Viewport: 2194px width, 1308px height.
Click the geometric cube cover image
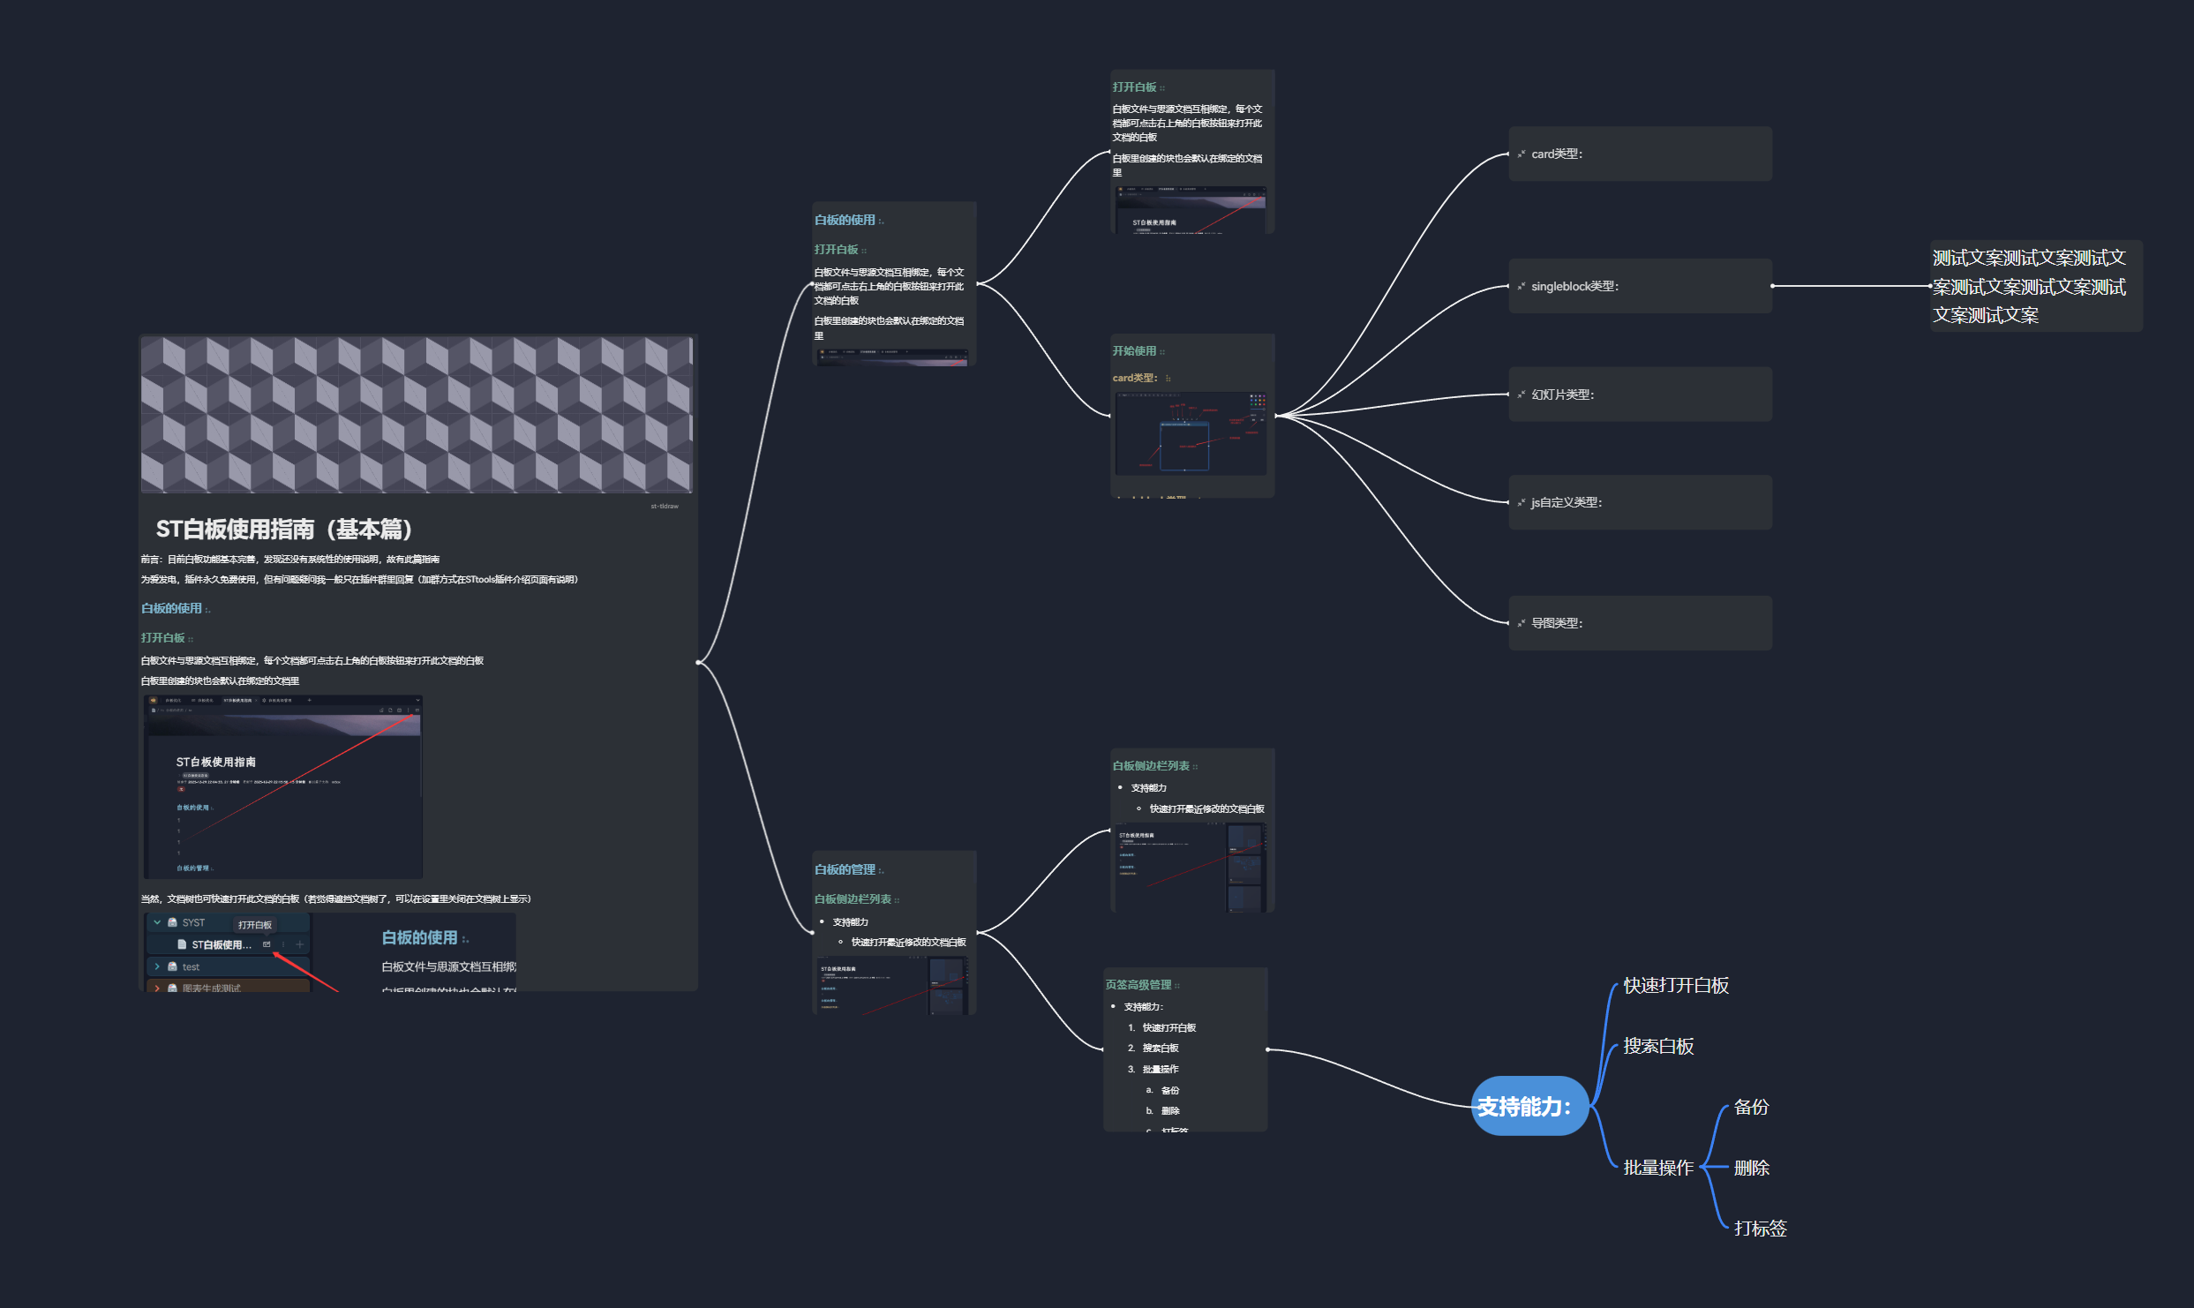[x=417, y=414]
